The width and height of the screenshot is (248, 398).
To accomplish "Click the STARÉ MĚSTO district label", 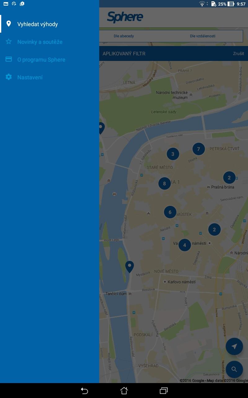I will point(160,167).
